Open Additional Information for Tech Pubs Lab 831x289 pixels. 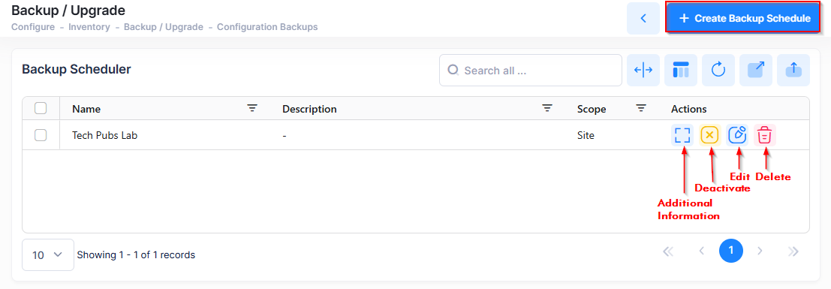(683, 135)
